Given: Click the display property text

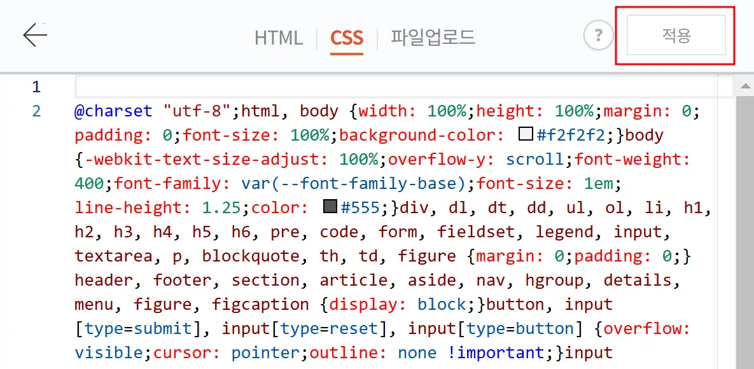Looking at the screenshot, I should pyautogui.click(x=363, y=304).
